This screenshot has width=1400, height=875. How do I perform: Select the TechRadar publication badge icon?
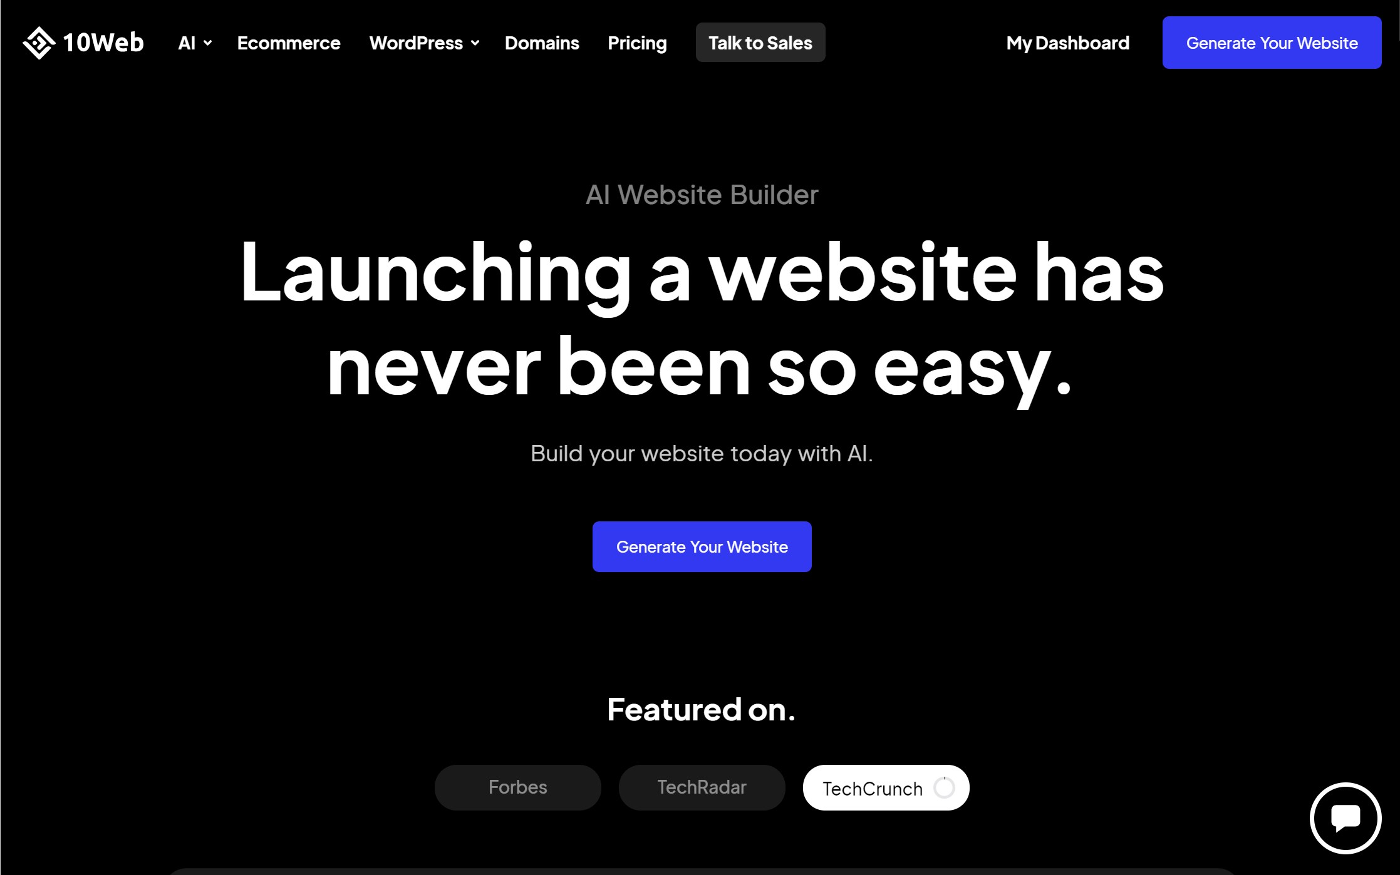(x=701, y=788)
